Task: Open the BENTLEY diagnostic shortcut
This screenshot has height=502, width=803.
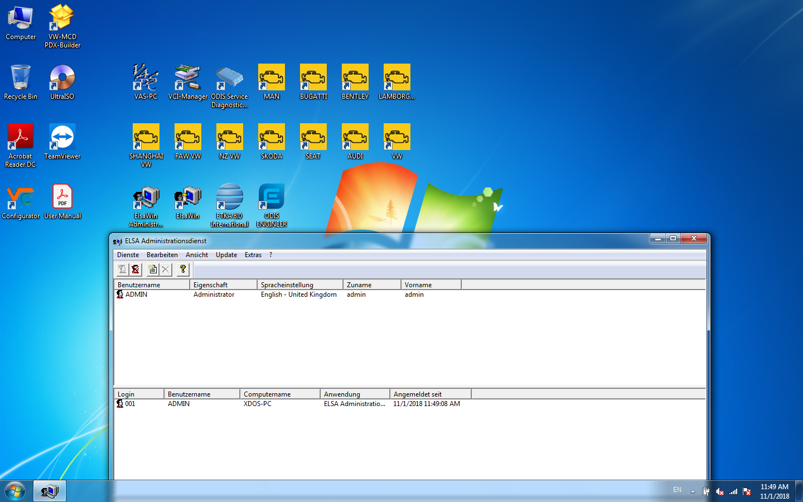Action: (355, 82)
